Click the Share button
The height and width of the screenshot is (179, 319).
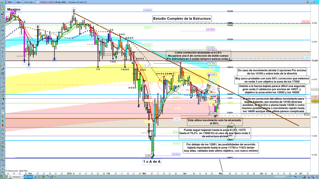click(29, 177)
